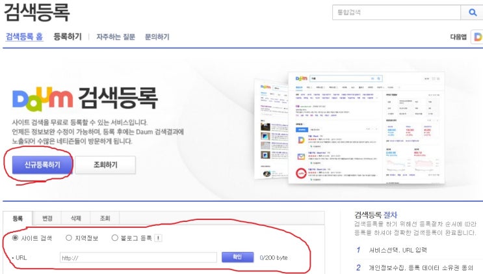Image resolution: width=483 pixels, height=274 pixels.
Task: Click step 2 개인정보수집 text
Action: coord(421,267)
